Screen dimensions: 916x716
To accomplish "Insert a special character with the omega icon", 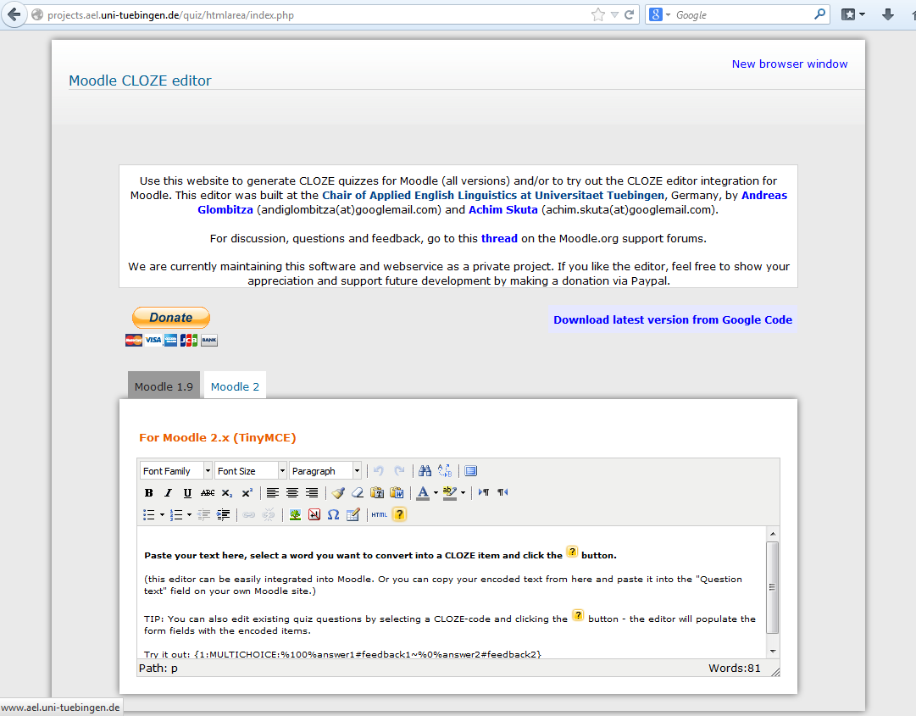I will click(332, 514).
